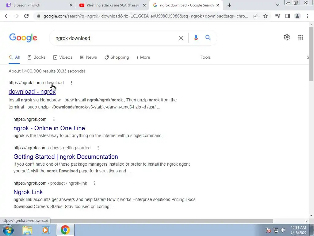314x236 pixels.
Task: Launch Windows Media Player from taskbar
Action: 46,230
